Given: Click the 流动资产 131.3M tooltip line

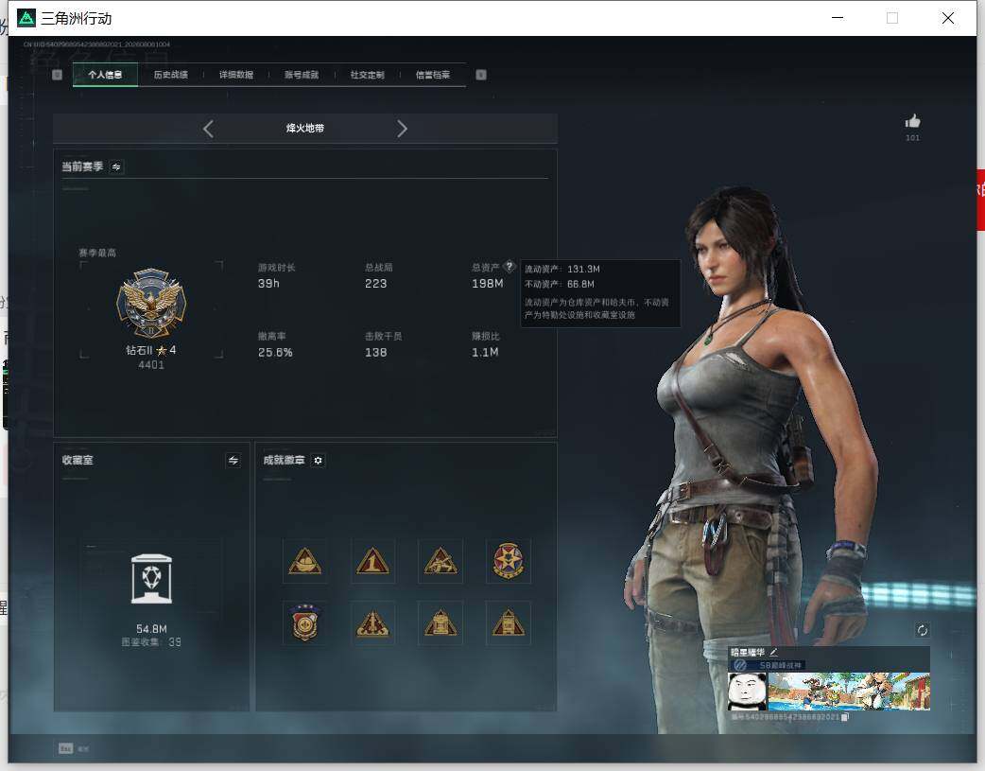Looking at the screenshot, I should tap(562, 270).
